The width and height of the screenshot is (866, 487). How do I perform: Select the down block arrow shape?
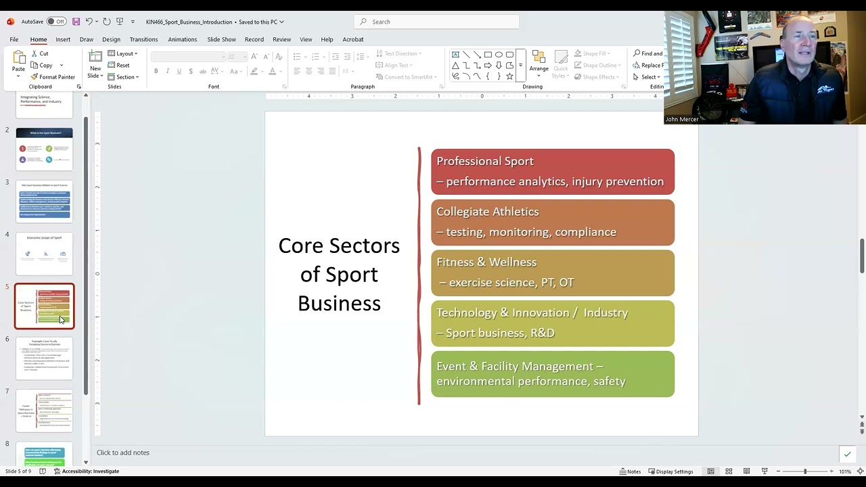coord(499,65)
